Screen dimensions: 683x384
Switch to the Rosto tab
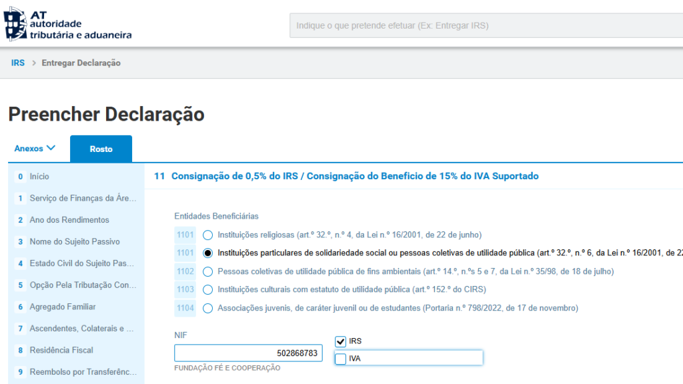pyautogui.click(x=101, y=149)
